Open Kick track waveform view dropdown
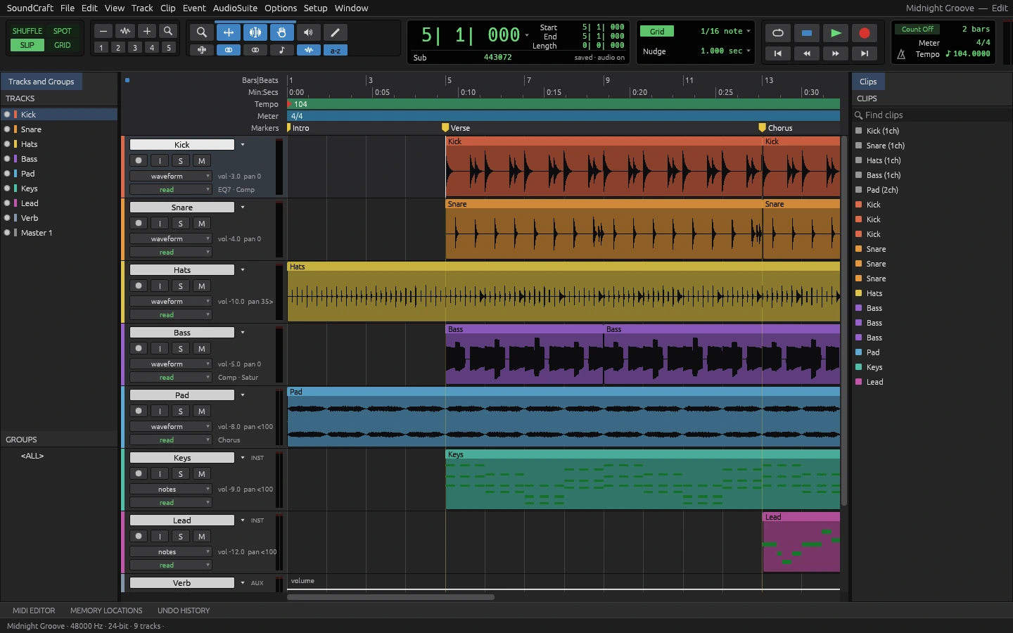Image resolution: width=1013 pixels, height=633 pixels. tap(170, 177)
